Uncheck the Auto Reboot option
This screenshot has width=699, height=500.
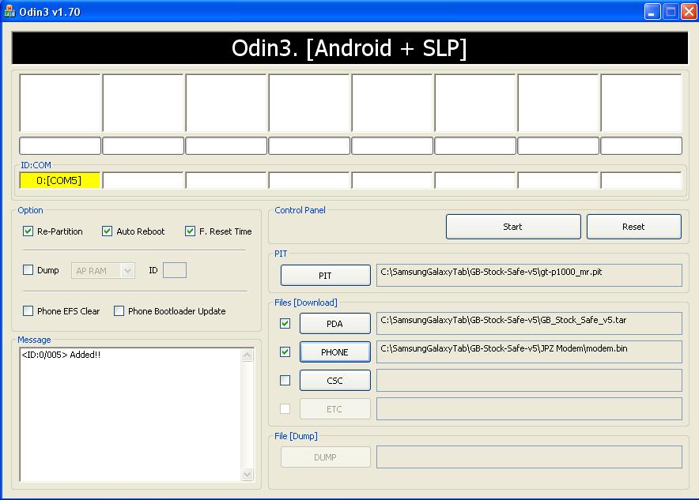107,231
